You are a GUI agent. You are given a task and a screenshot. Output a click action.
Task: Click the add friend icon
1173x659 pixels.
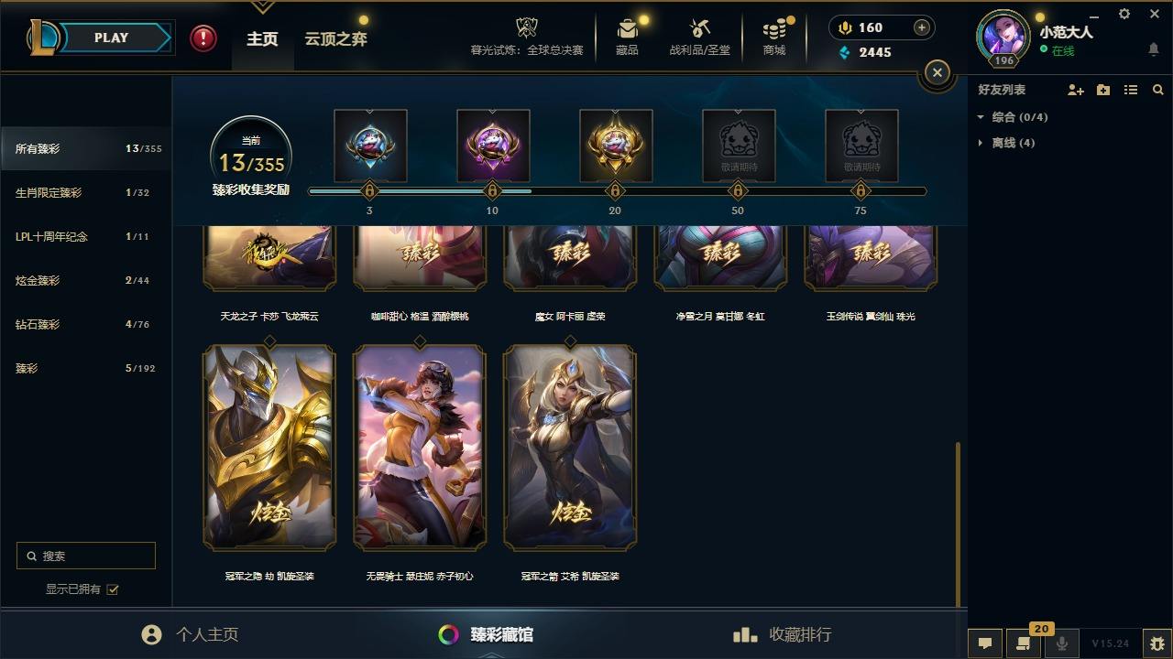click(1076, 90)
